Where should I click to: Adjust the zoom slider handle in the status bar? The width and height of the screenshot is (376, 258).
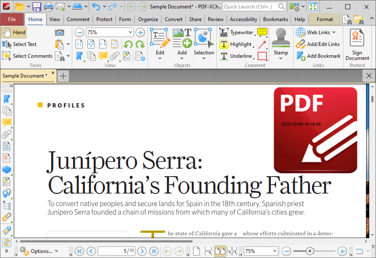(310, 251)
